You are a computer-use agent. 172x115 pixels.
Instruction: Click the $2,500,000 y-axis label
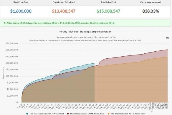click(12, 96)
